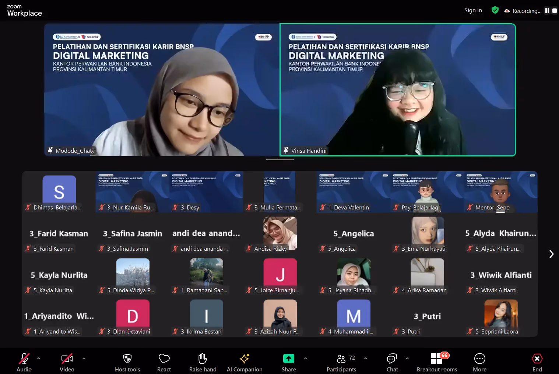Image resolution: width=559 pixels, height=374 pixels.
Task: Select 5_Angelica participant tile
Action: (x=354, y=233)
